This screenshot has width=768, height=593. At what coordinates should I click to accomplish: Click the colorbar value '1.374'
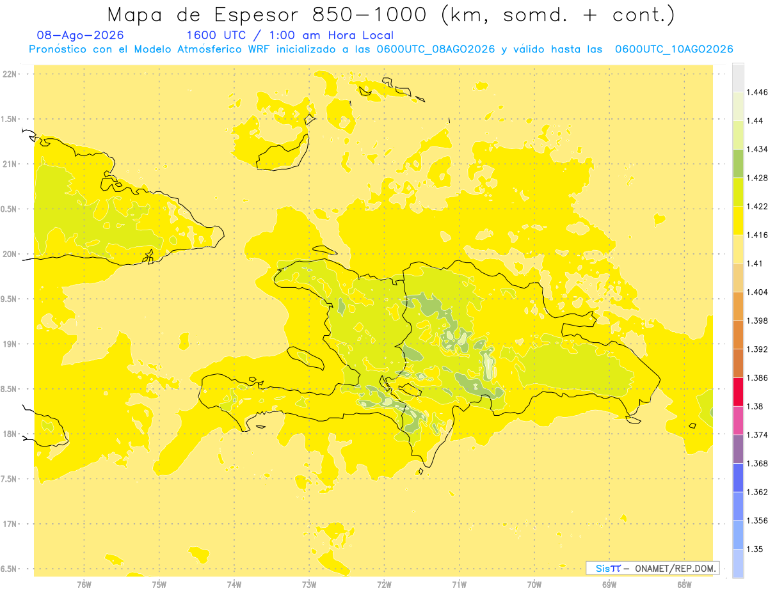point(757,435)
